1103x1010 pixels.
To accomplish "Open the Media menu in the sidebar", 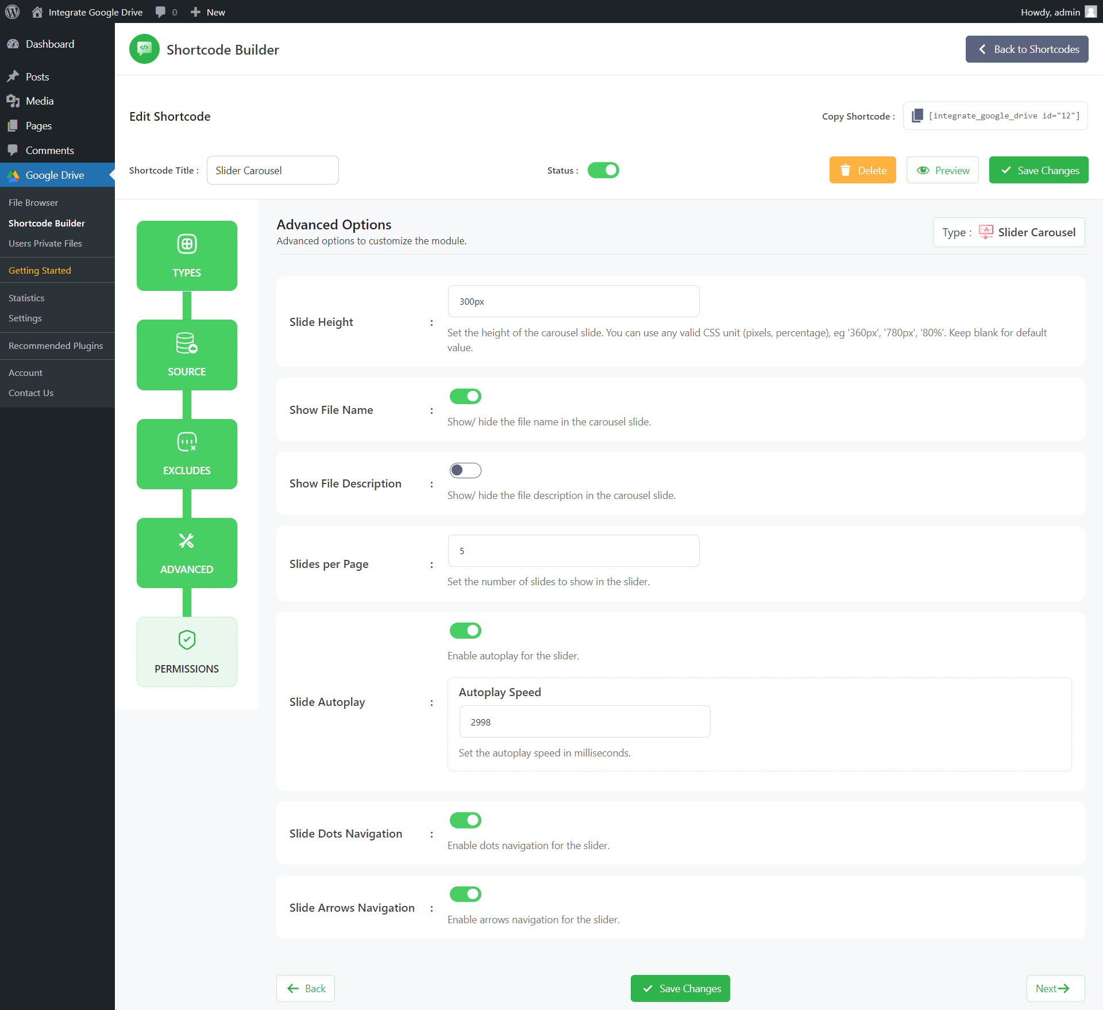I will (39, 101).
